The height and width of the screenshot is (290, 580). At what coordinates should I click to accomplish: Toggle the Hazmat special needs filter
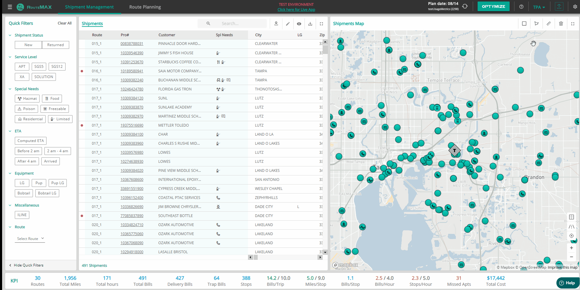tap(27, 99)
